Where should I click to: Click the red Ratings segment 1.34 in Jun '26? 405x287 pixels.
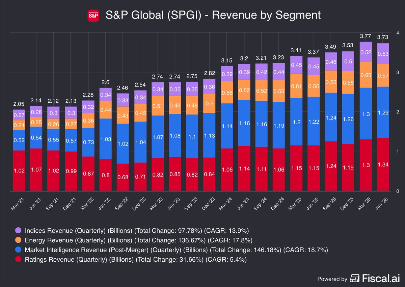(383, 164)
